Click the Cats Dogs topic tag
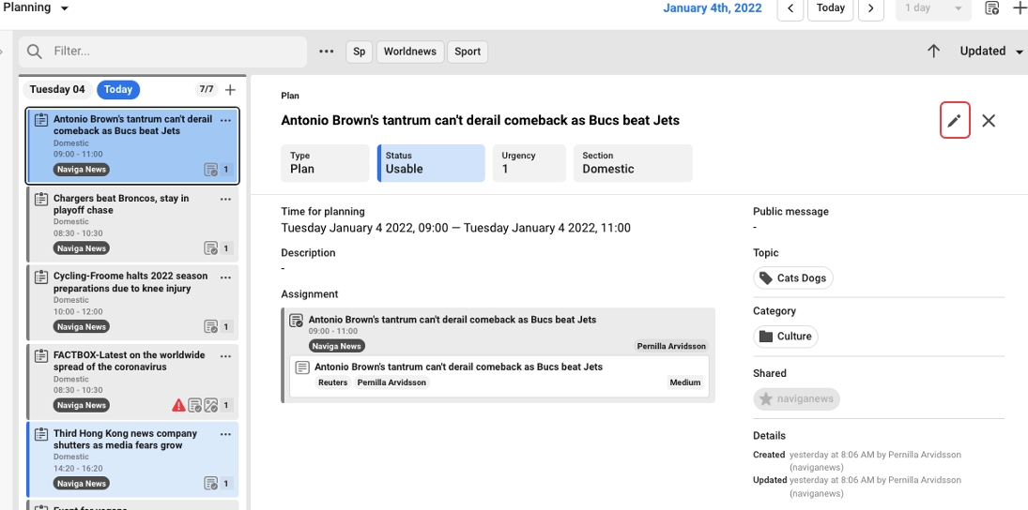Image resolution: width=1028 pixels, height=510 pixels. [x=793, y=278]
